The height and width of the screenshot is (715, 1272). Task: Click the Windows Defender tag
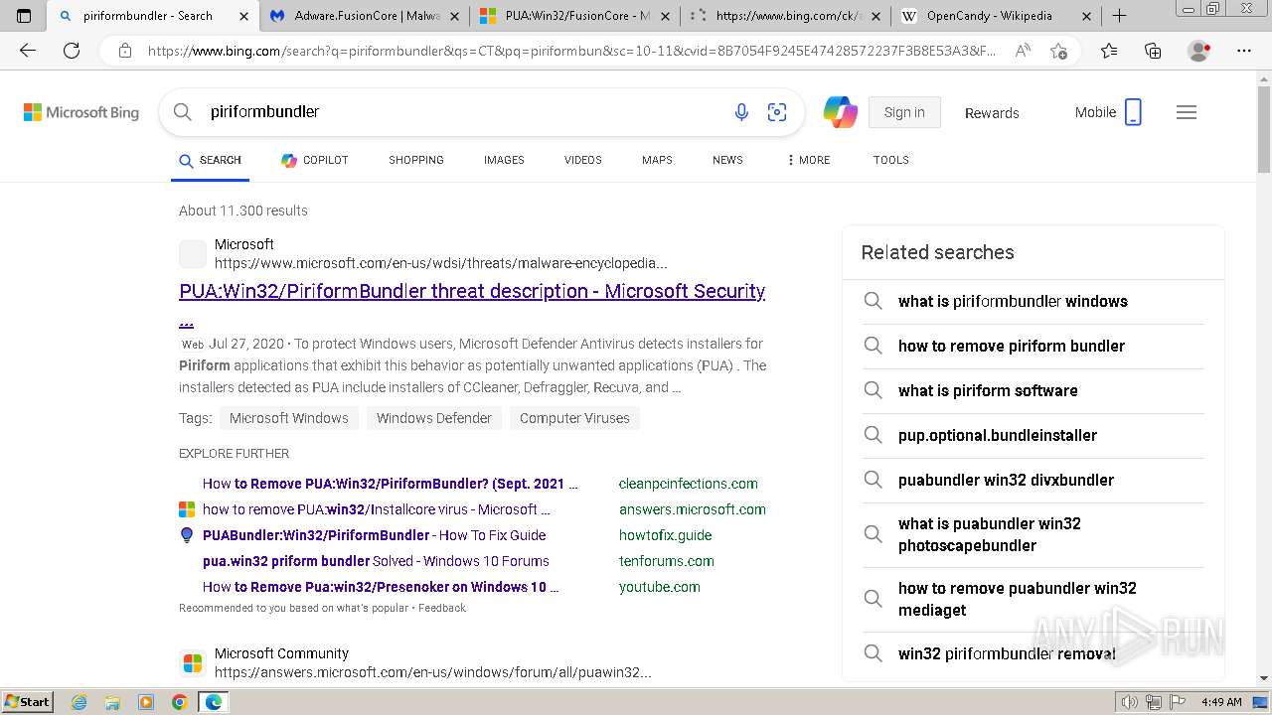point(434,418)
